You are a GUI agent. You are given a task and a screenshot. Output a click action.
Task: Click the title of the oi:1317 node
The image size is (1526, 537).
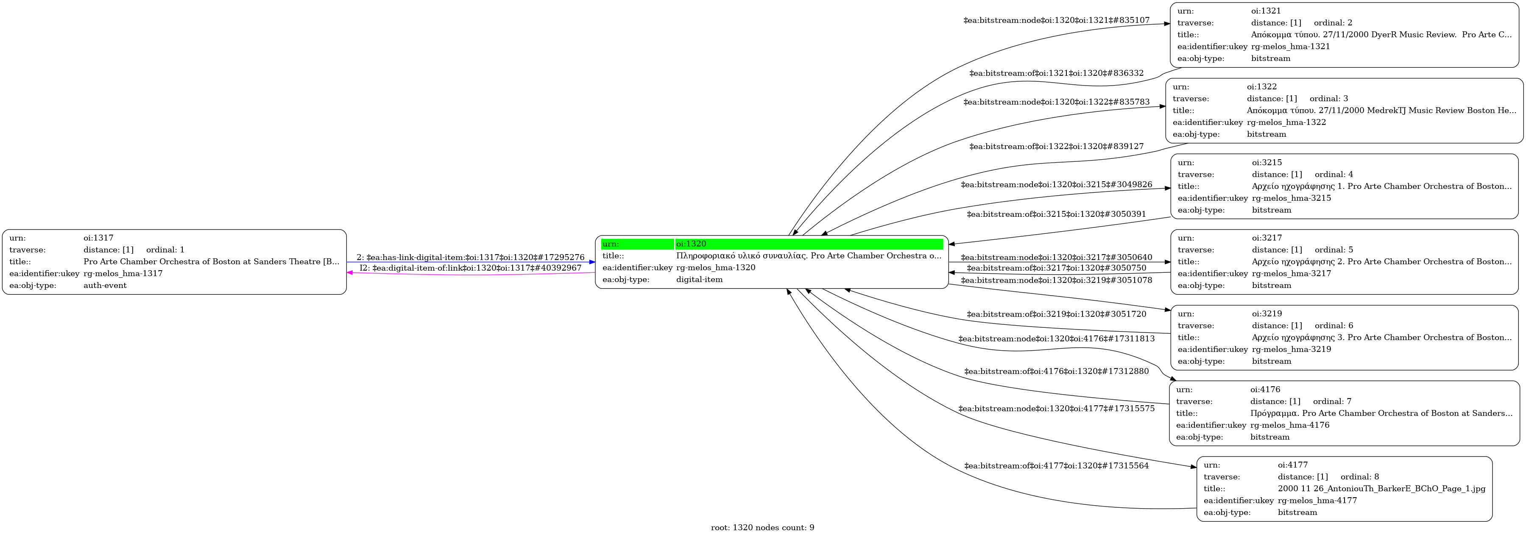pyautogui.click(x=212, y=261)
